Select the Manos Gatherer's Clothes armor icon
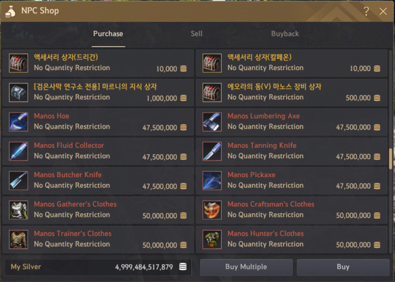The width and height of the screenshot is (395, 282). click(19, 210)
